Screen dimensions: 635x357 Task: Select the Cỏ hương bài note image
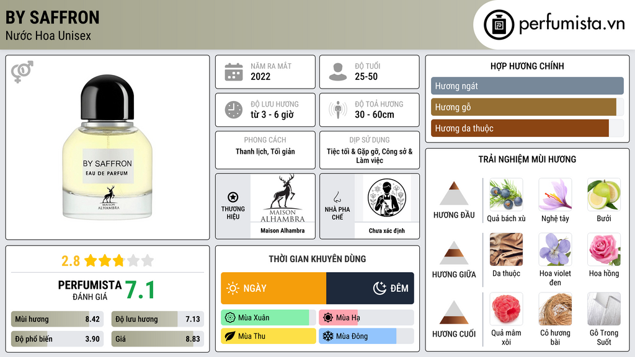pyautogui.click(x=555, y=309)
